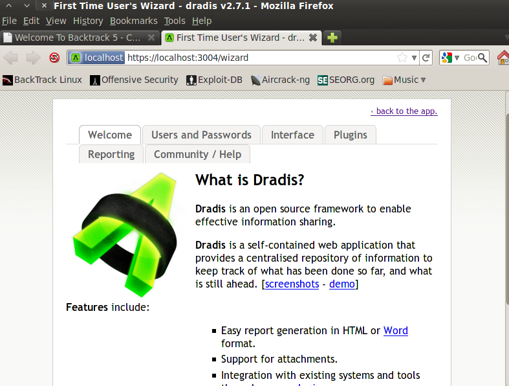Follow the Word format link
This screenshot has height=386, width=509.
pos(395,330)
